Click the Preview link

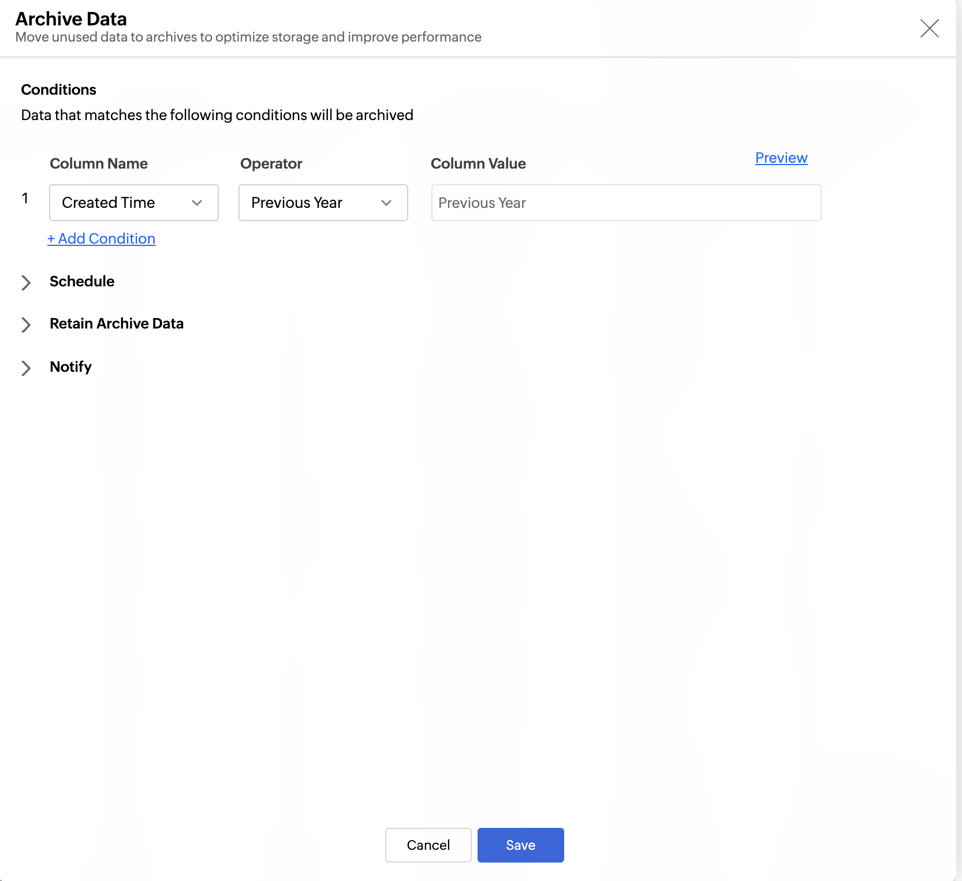pyautogui.click(x=781, y=158)
